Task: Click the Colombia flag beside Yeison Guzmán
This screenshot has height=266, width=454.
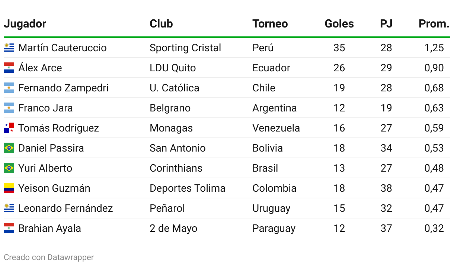Action: [9, 188]
